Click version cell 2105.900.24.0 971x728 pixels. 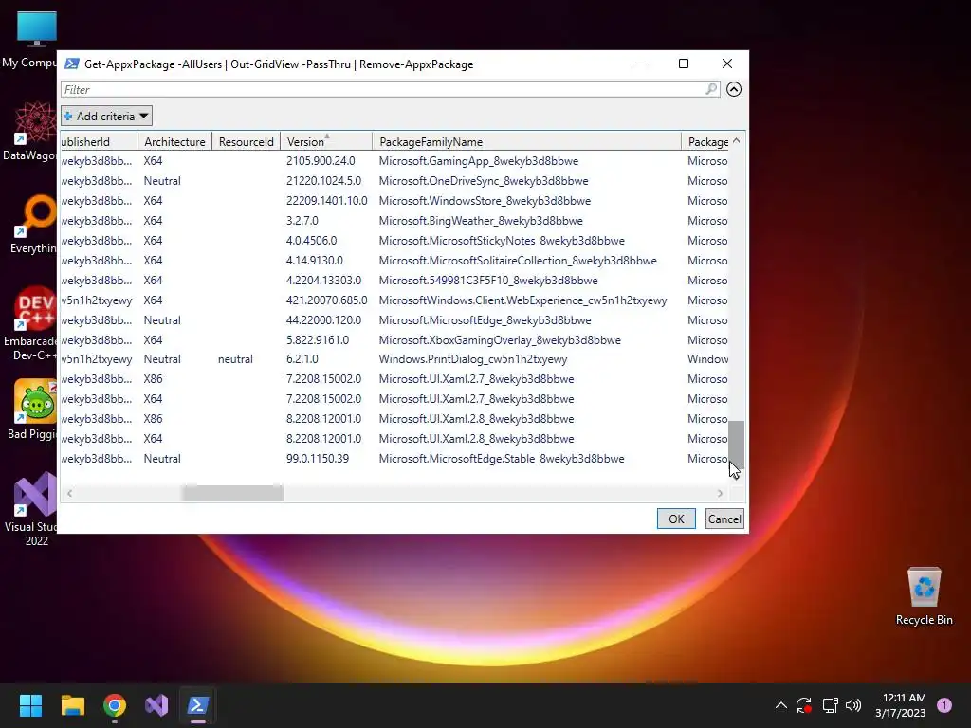click(321, 161)
